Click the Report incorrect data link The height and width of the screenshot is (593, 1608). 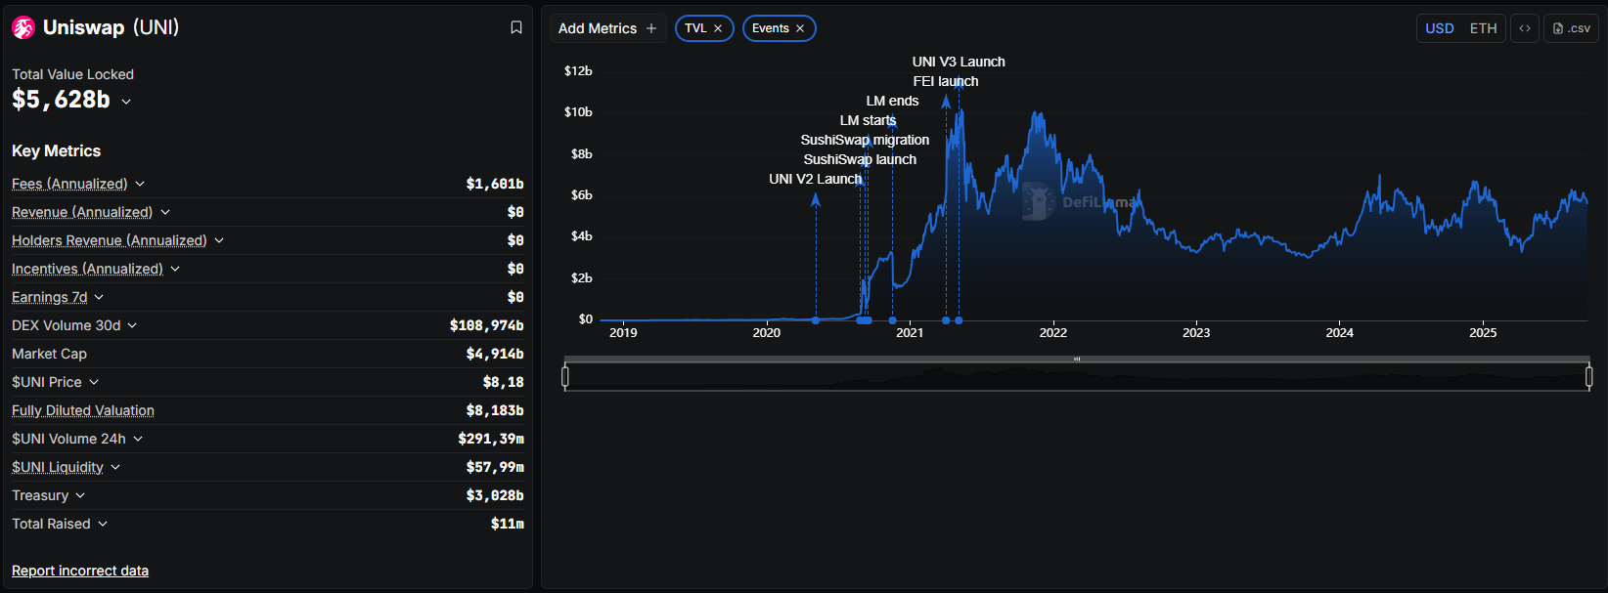80,571
